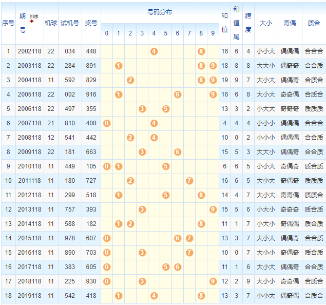Click the 大小 column header

(x=266, y=23)
